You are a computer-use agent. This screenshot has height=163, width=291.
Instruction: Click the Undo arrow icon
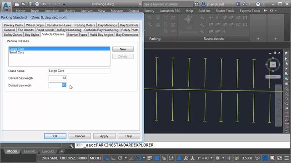[x=44, y=4]
